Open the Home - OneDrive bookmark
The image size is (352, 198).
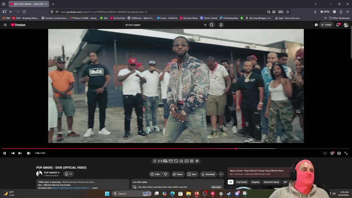pos(167,18)
